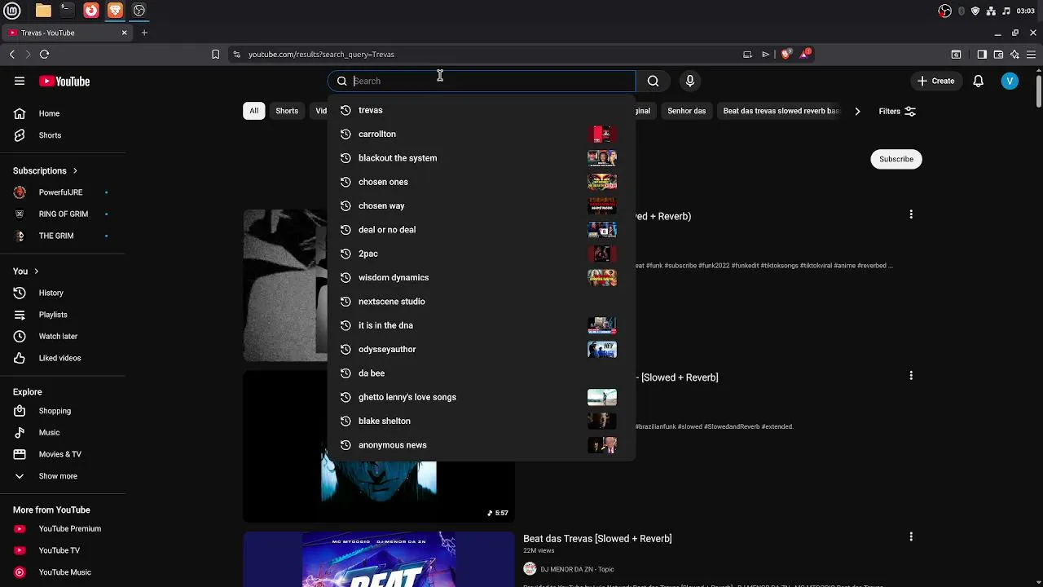1043x587 pixels.
Task: Open YouTube Music link
Action: pos(63,572)
